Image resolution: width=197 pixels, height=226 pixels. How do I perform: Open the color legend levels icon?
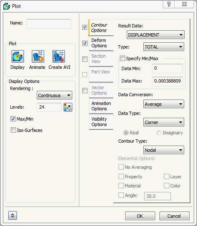[x=68, y=107]
